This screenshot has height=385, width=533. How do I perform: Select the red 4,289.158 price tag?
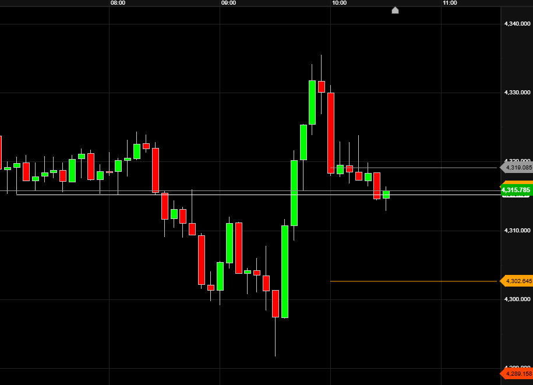tap(516, 374)
